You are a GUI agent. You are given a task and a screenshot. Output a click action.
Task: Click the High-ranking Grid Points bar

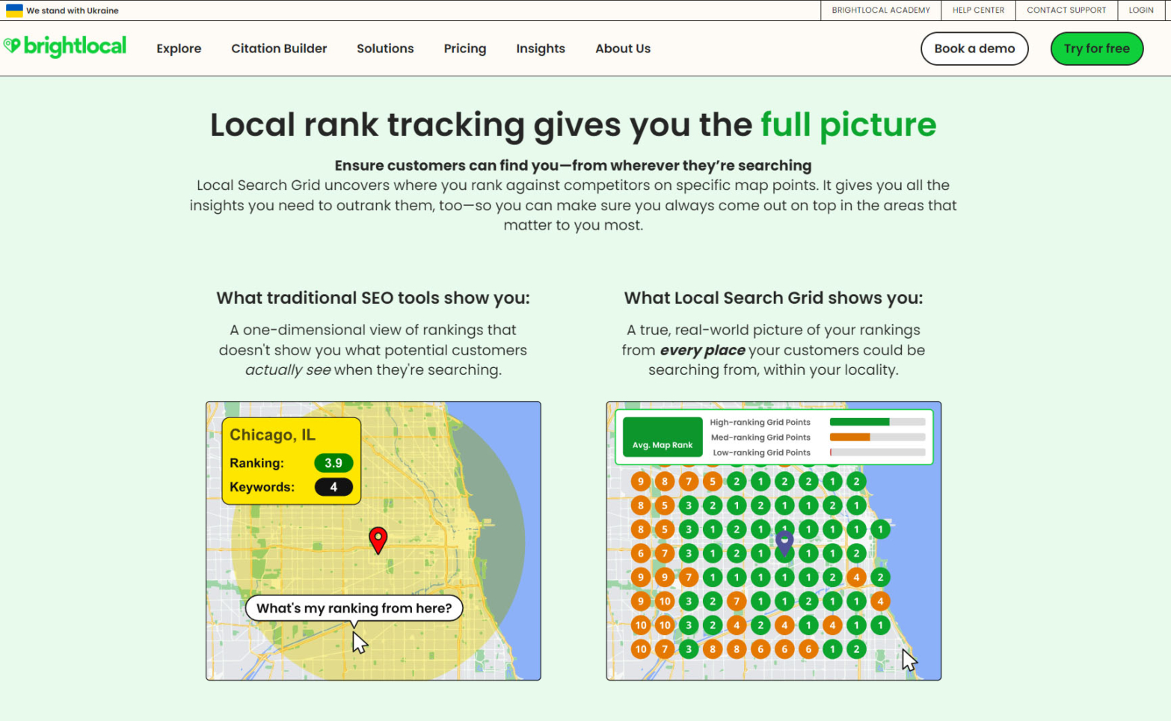877,421
